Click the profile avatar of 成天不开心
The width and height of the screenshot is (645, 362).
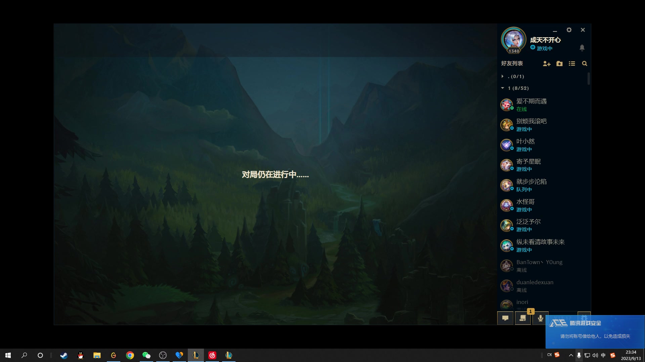514,40
